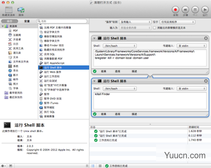Click the Step button in the toolbar
This screenshot has height=168, width=211.
(185, 10)
